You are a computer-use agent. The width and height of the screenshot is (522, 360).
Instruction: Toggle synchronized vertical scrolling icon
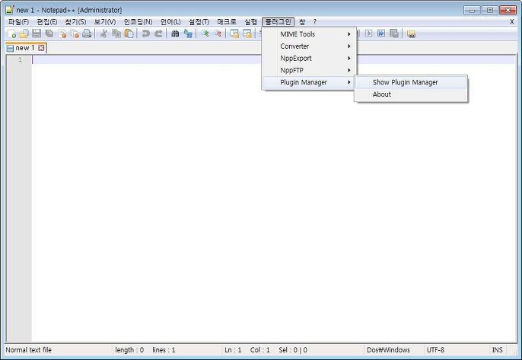point(234,33)
